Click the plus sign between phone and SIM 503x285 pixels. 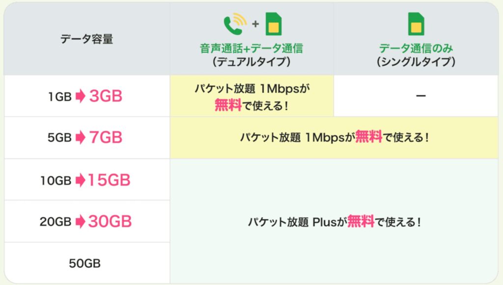[255, 25]
